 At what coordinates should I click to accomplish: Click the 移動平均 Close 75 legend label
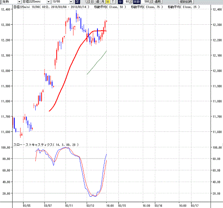coord(147,7)
